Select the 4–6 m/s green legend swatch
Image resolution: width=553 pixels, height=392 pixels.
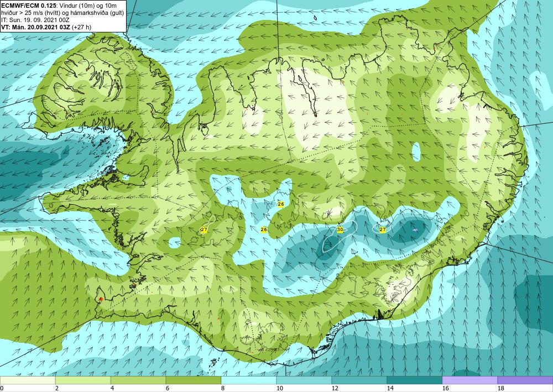tap(138, 380)
